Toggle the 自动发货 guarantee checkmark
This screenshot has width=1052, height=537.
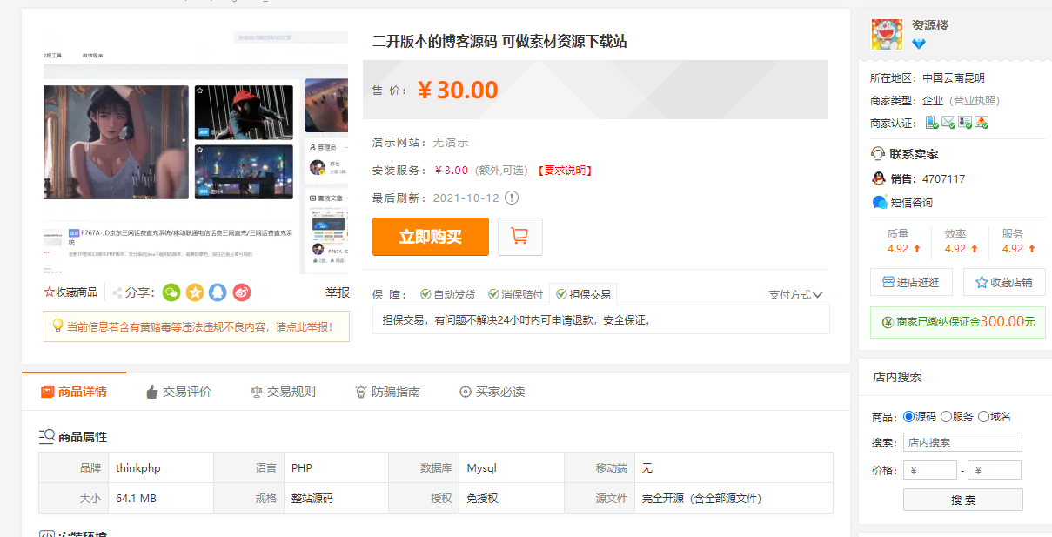coord(425,293)
